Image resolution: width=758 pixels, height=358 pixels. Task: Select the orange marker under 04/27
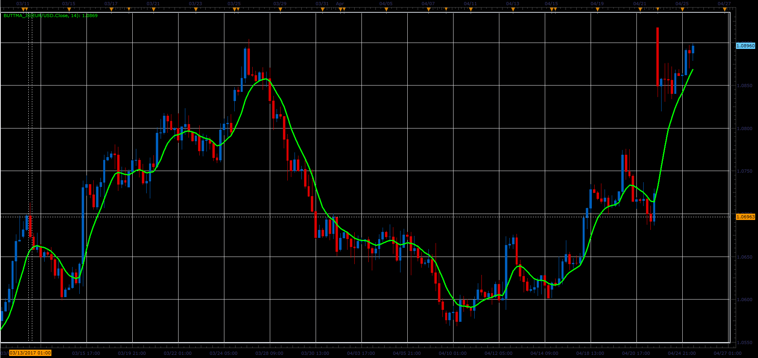pyautogui.click(x=725, y=10)
